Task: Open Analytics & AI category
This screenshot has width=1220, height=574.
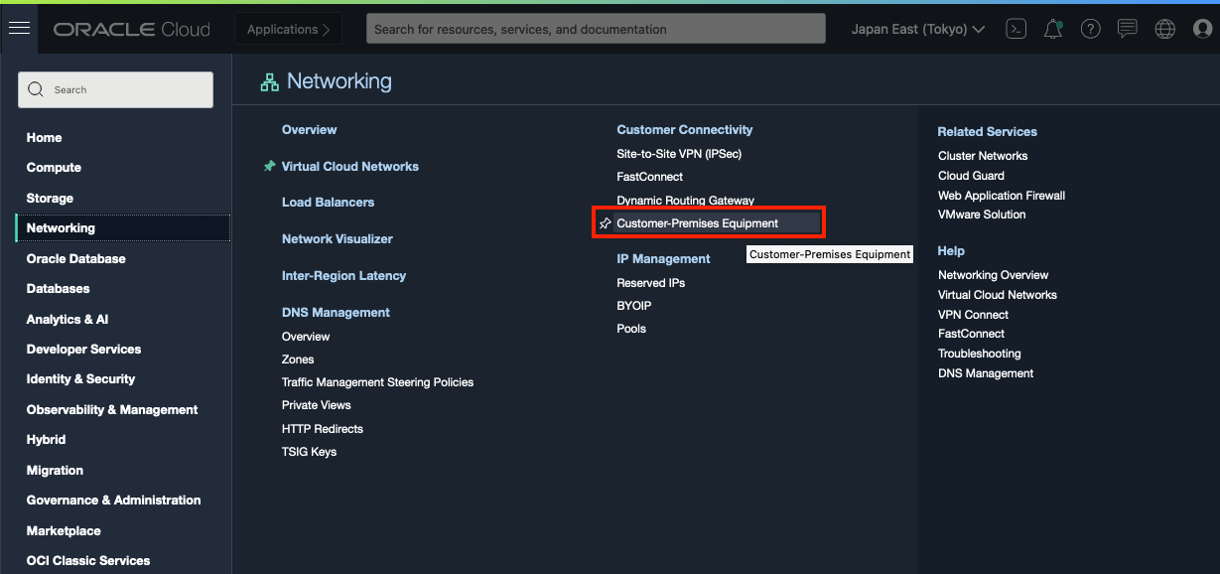Action: (68, 319)
